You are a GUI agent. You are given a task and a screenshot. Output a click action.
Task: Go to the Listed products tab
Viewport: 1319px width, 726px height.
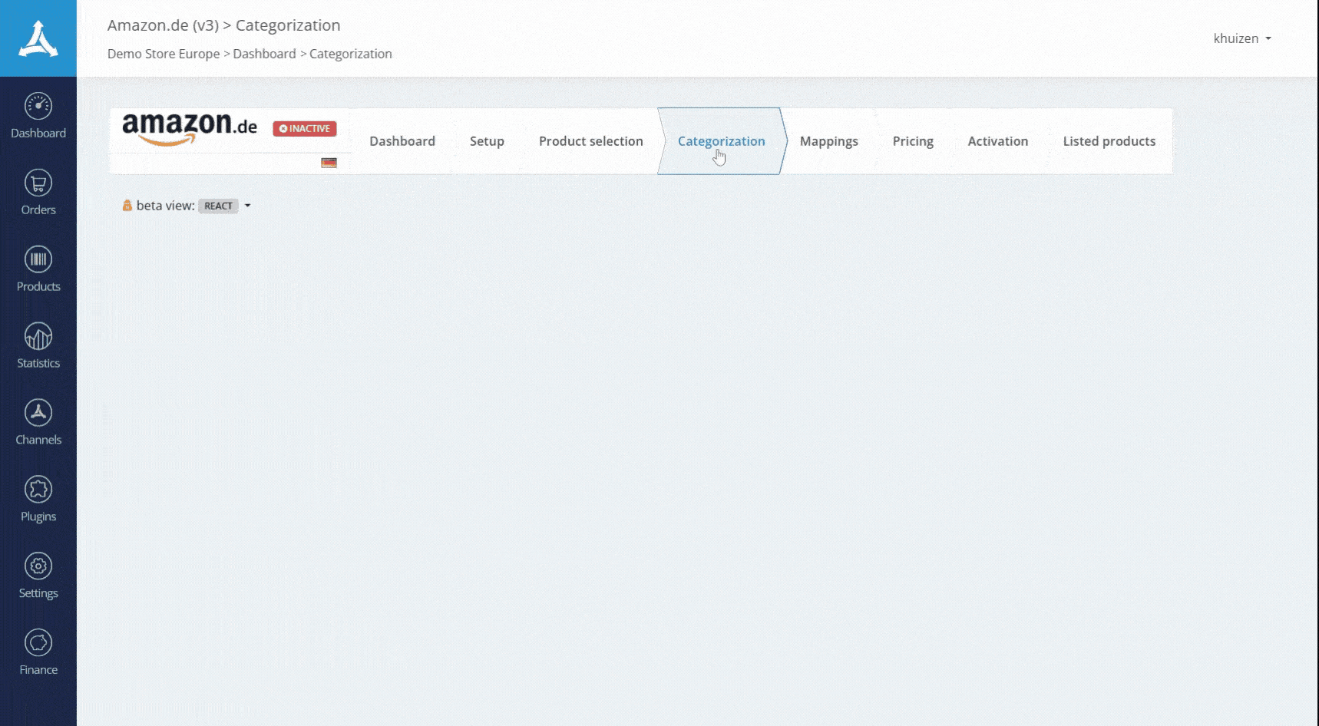click(1109, 141)
